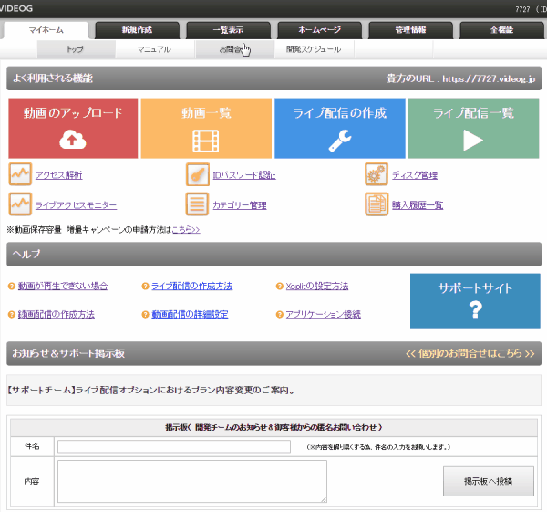Switch to the 新規作成 tab
Viewport: 547px width, 512px height.
point(136,30)
